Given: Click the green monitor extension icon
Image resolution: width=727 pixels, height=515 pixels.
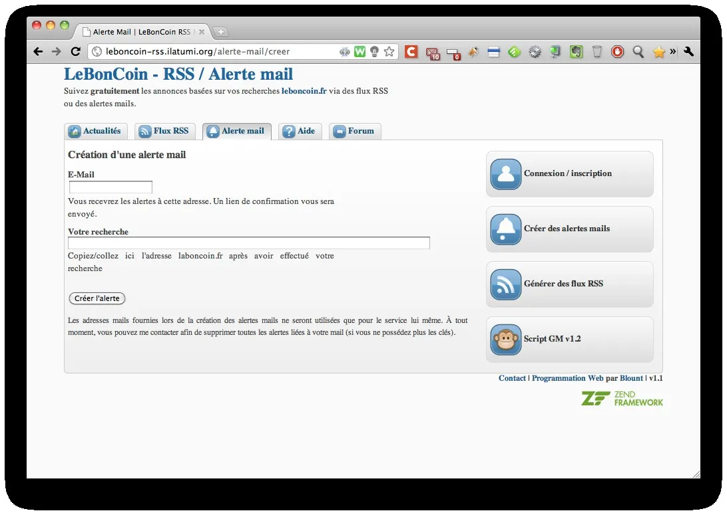Looking at the screenshot, I should click(555, 52).
